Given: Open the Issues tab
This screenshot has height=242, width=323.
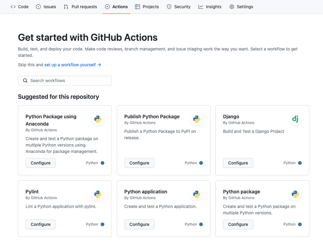Looking at the screenshot, I should pyautogui.click(x=46, y=7).
